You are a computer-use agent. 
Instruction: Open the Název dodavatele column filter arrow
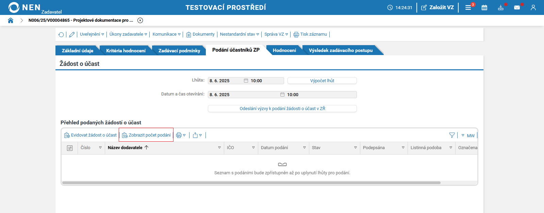[x=219, y=147]
